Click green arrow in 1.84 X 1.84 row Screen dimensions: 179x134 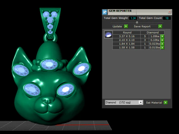162,44
